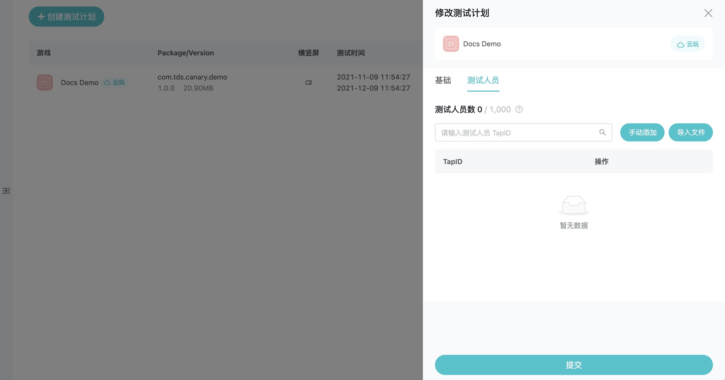The width and height of the screenshot is (725, 380).
Task: Click the 导入文件 button
Action: pyautogui.click(x=691, y=132)
